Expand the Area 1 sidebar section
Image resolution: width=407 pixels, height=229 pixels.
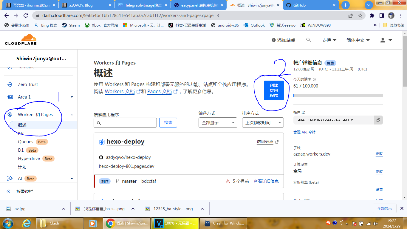72,97
